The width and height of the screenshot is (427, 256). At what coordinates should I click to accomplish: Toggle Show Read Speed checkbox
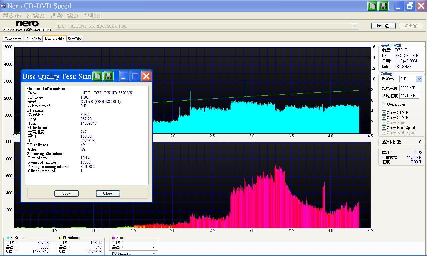(384, 128)
